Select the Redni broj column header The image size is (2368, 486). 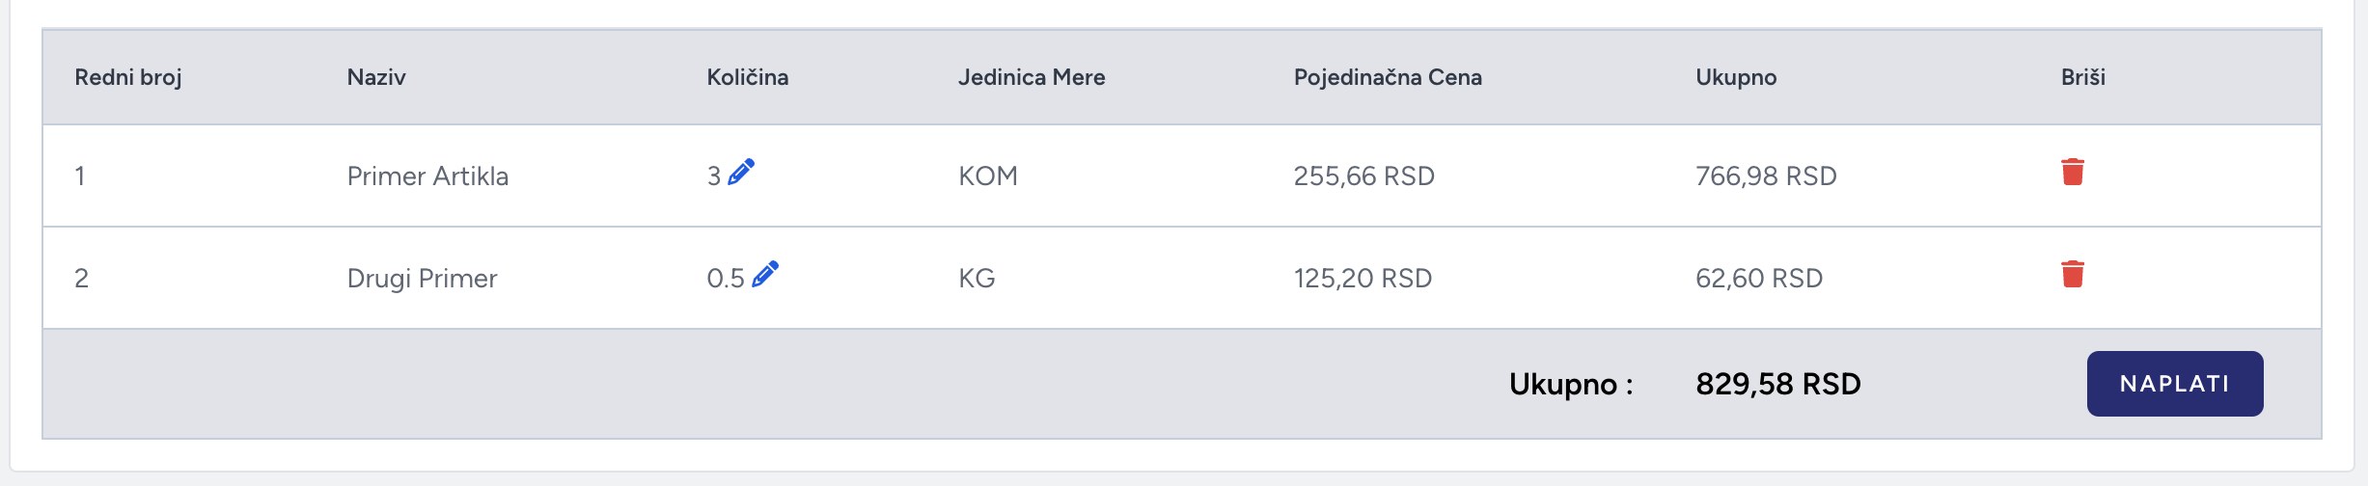tap(128, 77)
